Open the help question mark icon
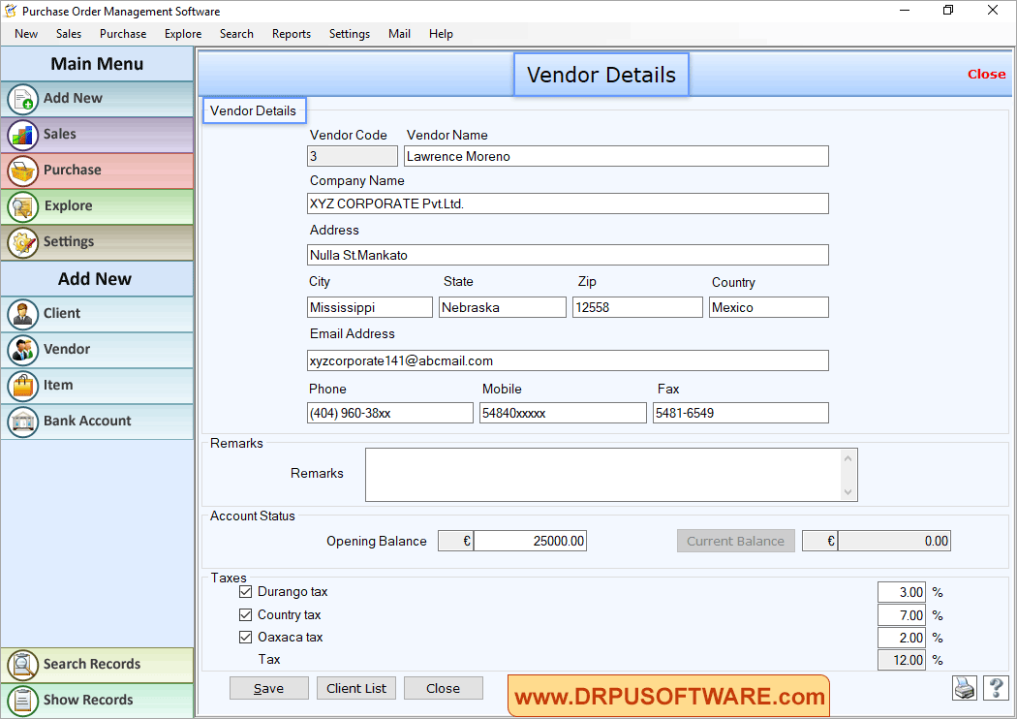Screen dimensions: 1017x719 [x=996, y=688]
